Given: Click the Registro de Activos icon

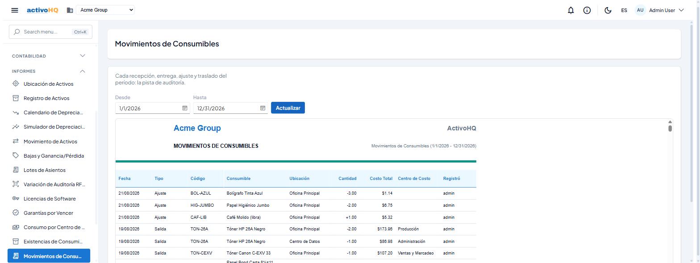Looking at the screenshot, I should click(x=16, y=98).
